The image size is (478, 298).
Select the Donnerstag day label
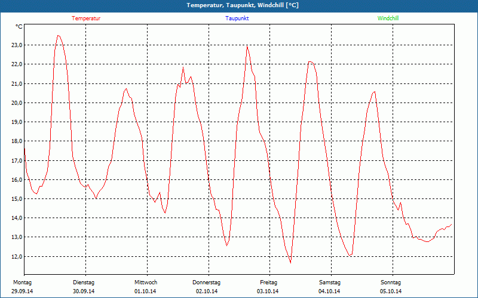206,283
